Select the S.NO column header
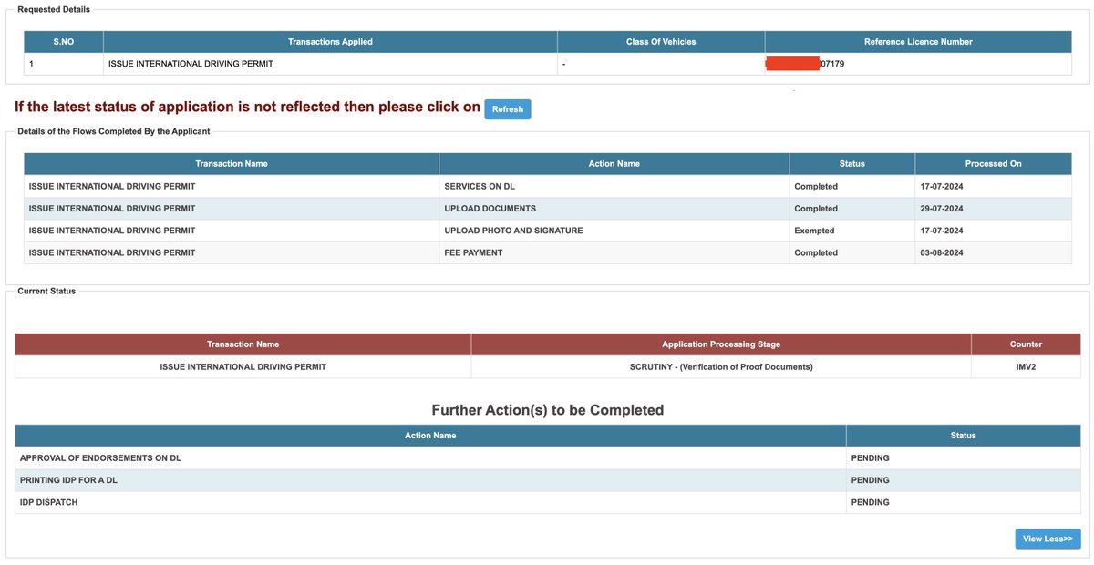Screen dimensions: 1094x565 click(64, 42)
